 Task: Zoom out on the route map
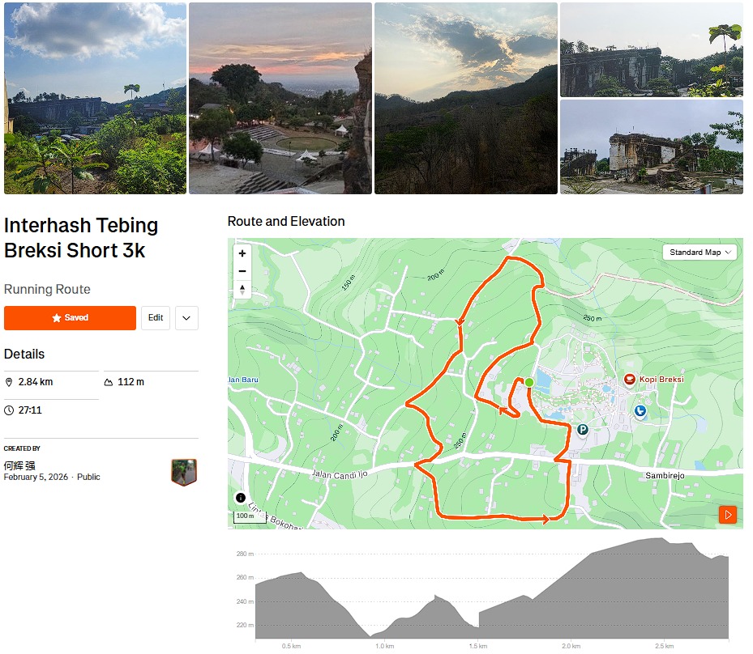pos(242,271)
